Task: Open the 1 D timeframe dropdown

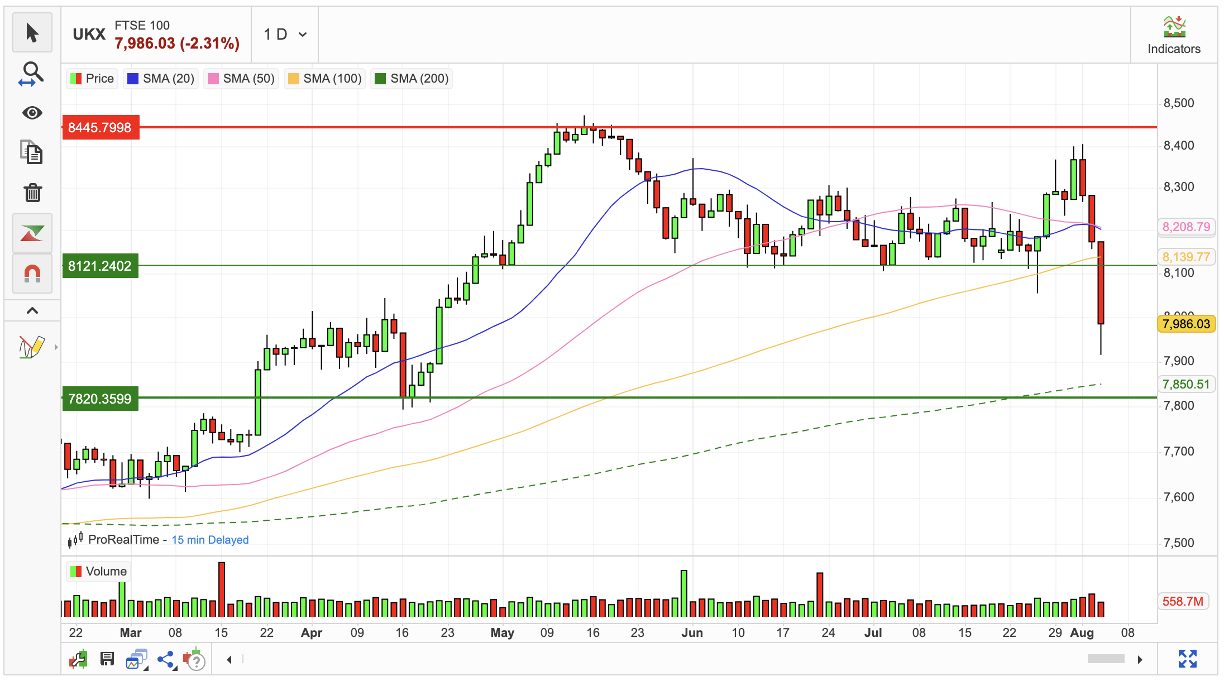Action: point(285,35)
